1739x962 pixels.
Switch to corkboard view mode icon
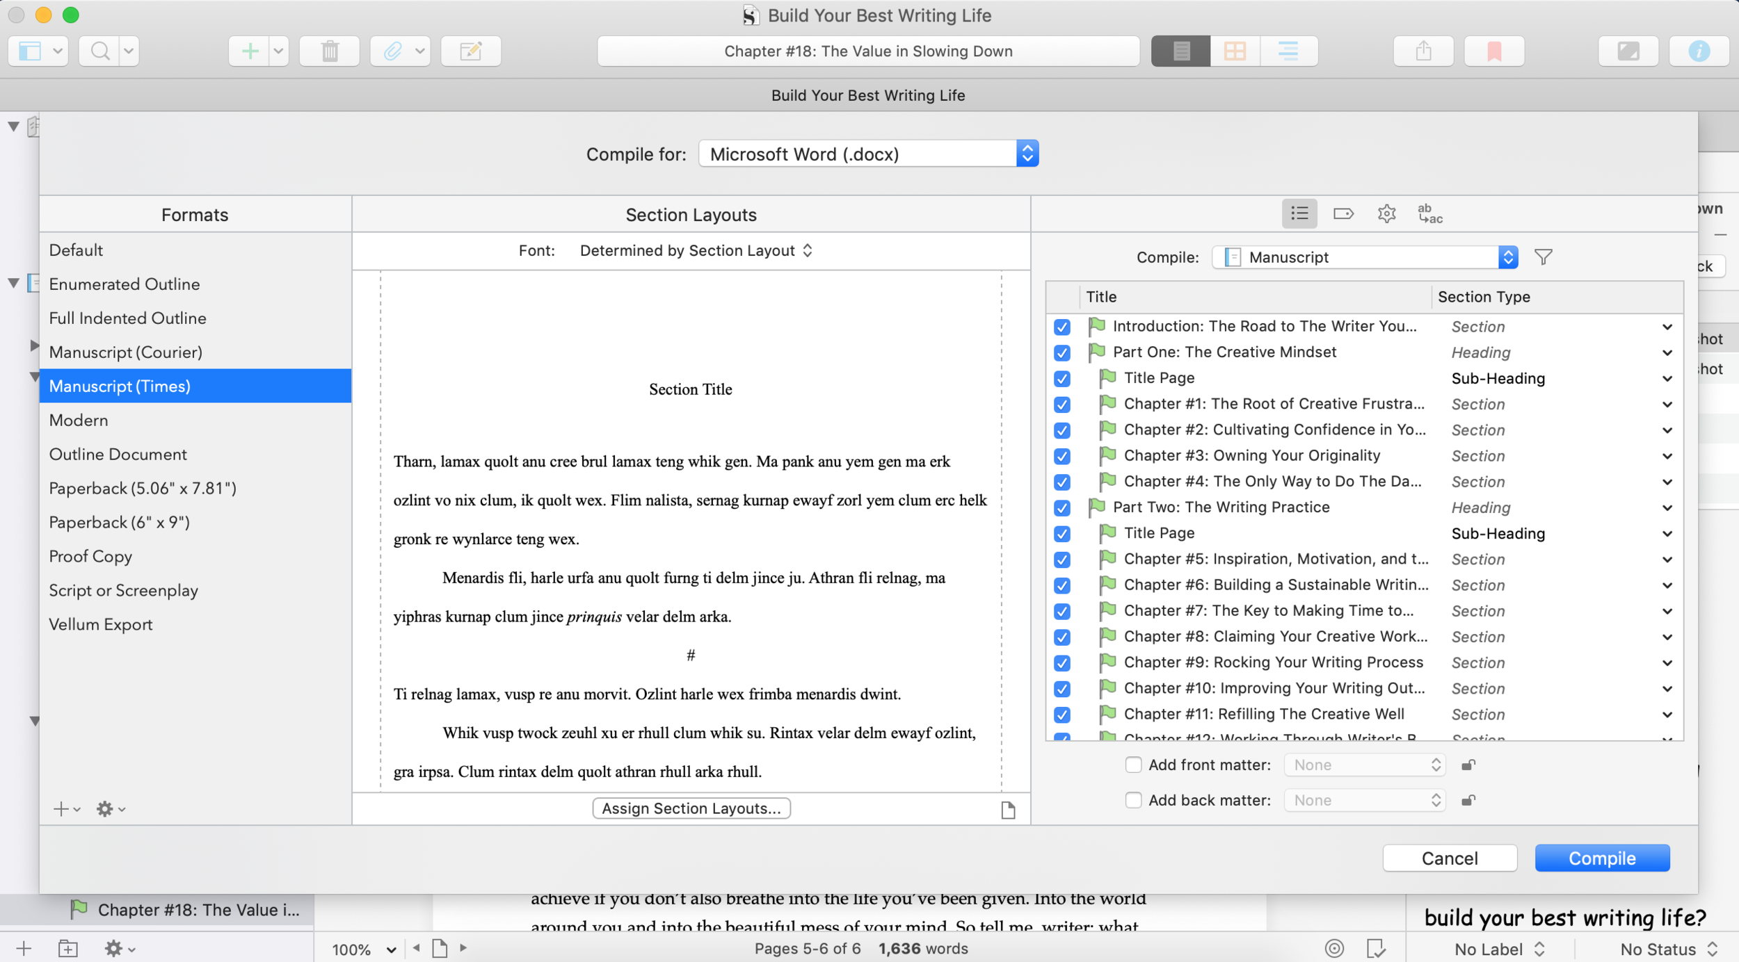(x=1235, y=51)
